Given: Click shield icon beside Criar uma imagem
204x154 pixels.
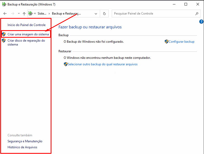Looking at the screenshot, I should (4, 34).
